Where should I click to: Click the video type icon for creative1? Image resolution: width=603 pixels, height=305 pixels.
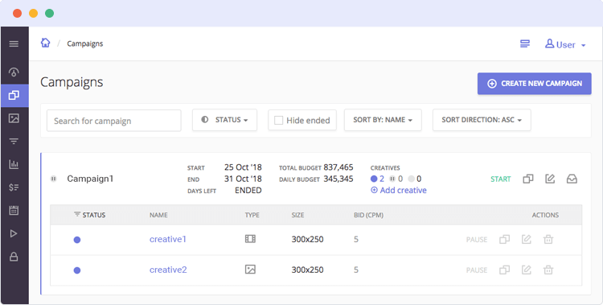250,239
